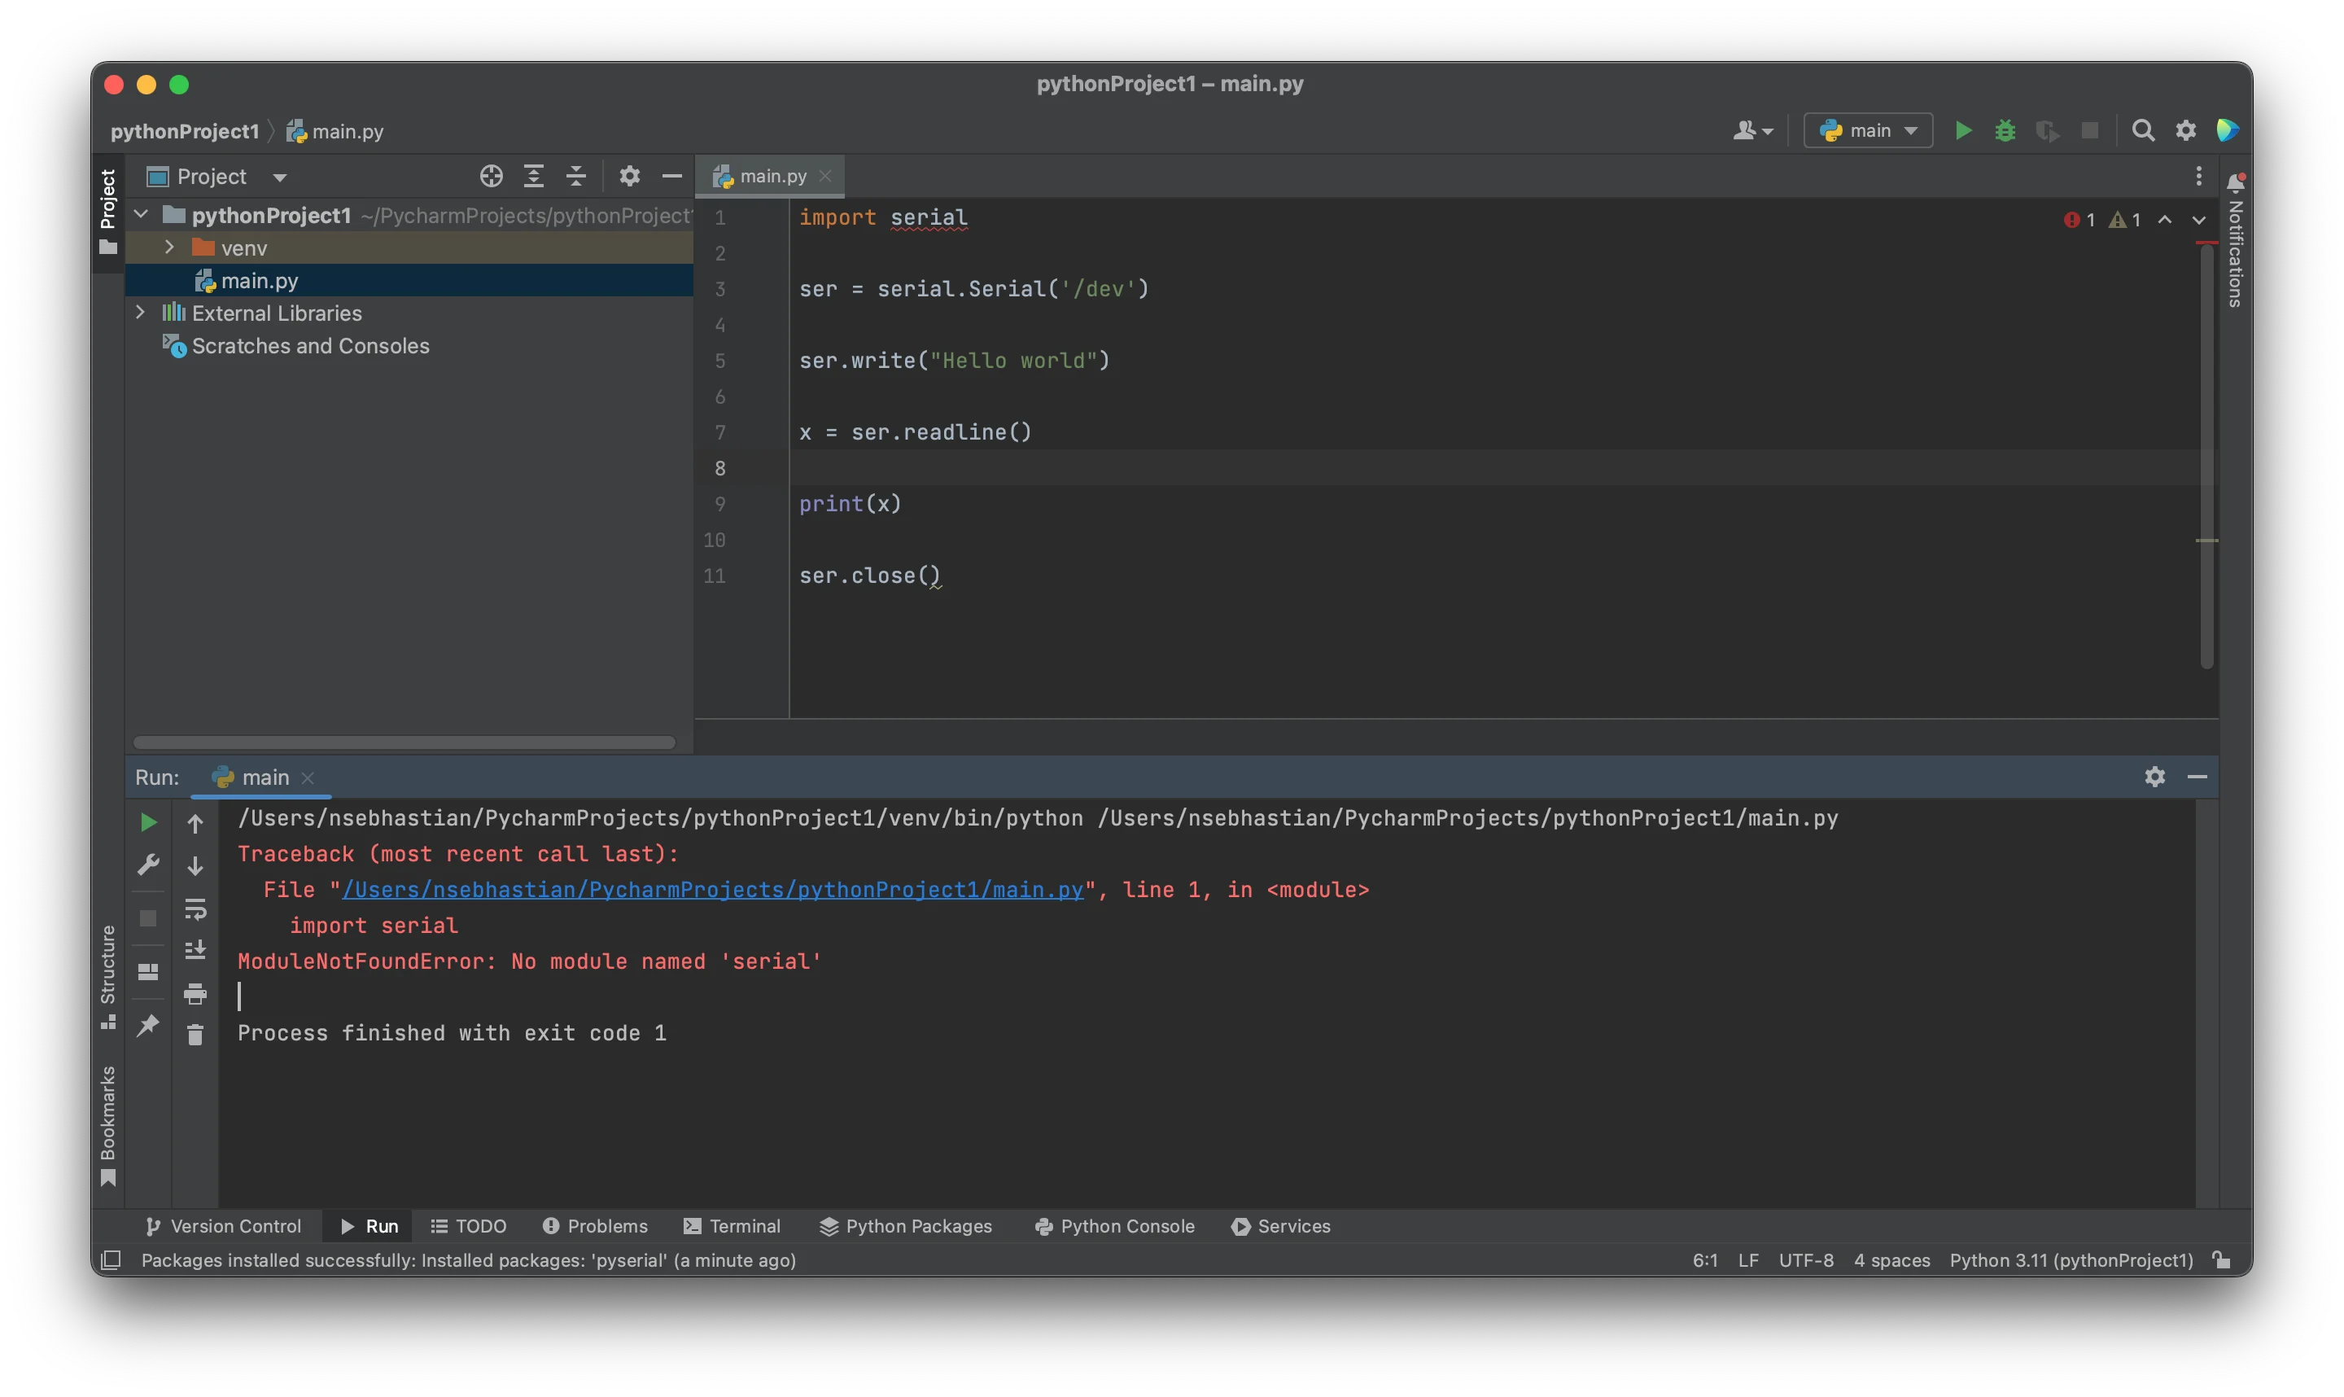Open IDE settings gear in top toolbar
Image resolution: width=2344 pixels, height=1397 pixels.
pyautogui.click(x=2185, y=131)
